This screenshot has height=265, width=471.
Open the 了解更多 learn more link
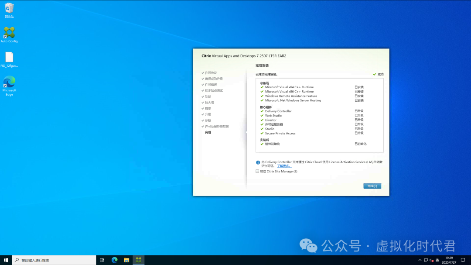click(x=284, y=166)
